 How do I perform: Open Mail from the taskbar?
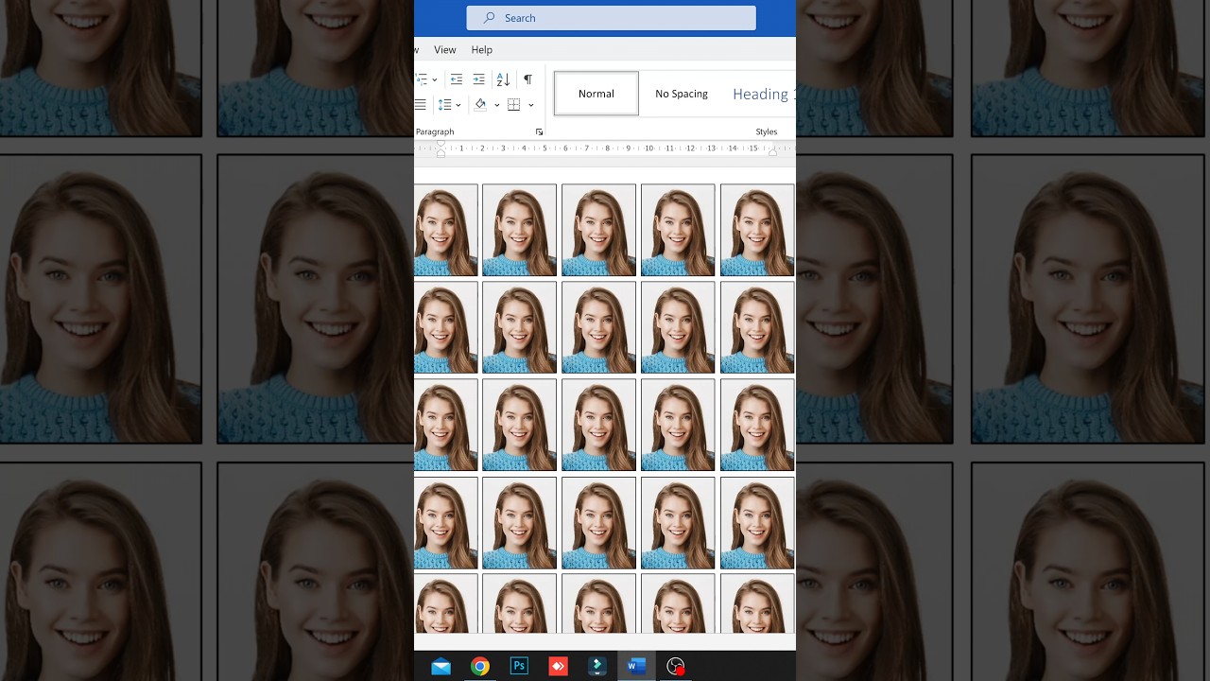[x=441, y=667]
